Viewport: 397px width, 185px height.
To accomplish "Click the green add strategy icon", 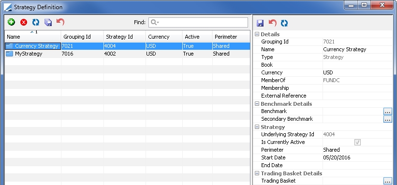I will coord(11,22).
